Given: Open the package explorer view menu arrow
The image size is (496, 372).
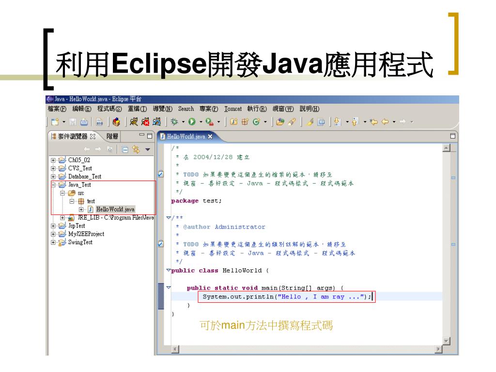Looking at the screenshot, I should coord(147,149).
